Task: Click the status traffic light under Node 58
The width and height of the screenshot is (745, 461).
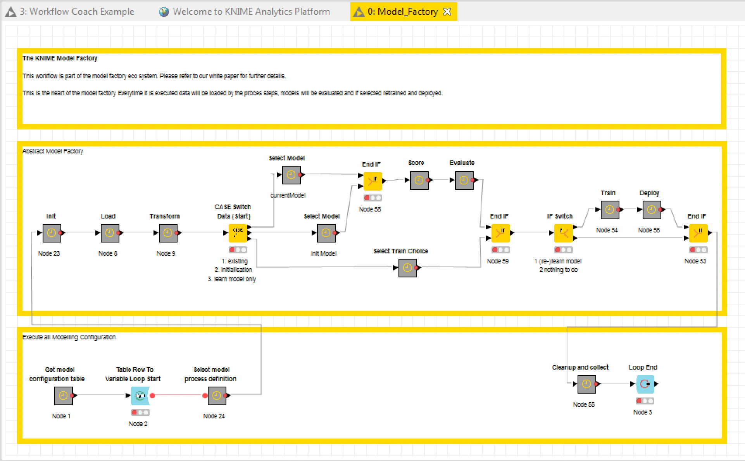Action: click(372, 198)
